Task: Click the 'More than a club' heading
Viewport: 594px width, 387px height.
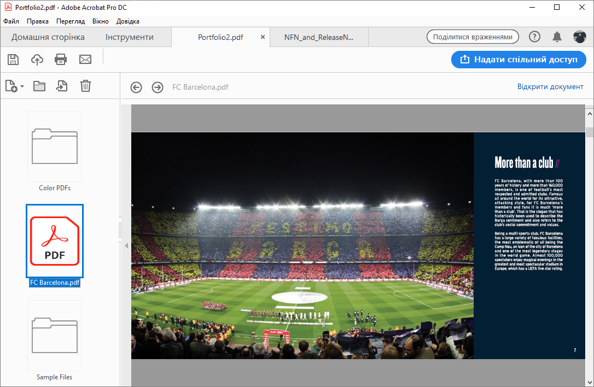Action: 527,162
